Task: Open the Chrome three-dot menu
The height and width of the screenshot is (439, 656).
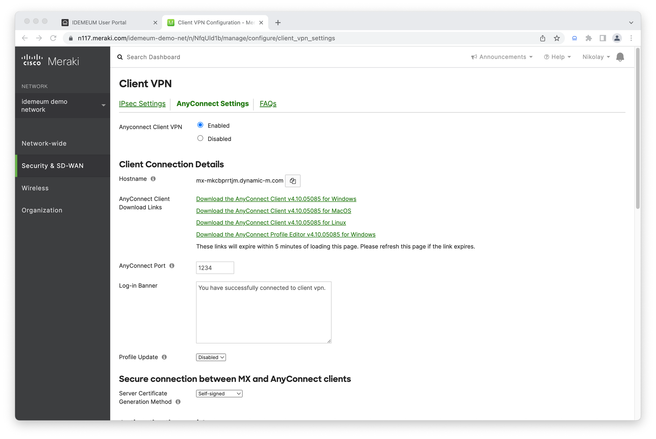Action: tap(631, 38)
